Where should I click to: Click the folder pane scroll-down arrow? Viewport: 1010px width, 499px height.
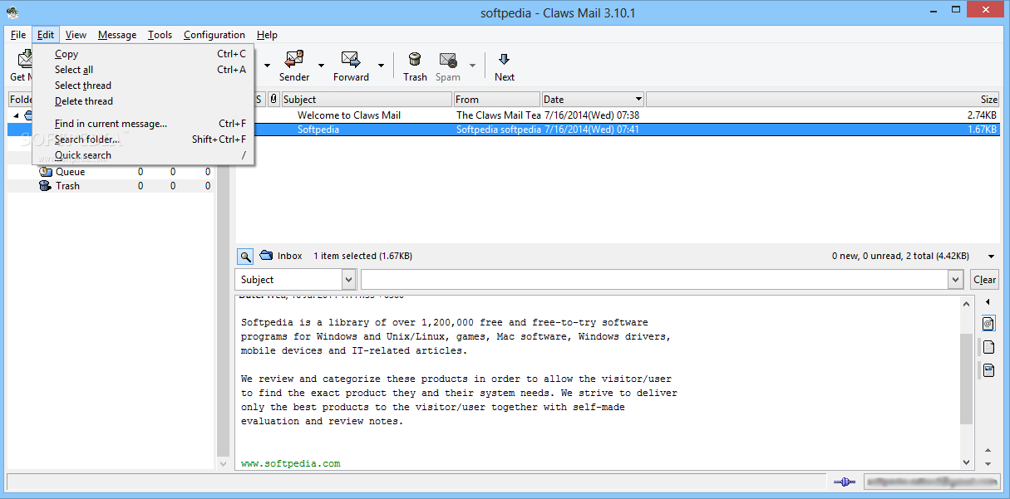[x=223, y=462]
